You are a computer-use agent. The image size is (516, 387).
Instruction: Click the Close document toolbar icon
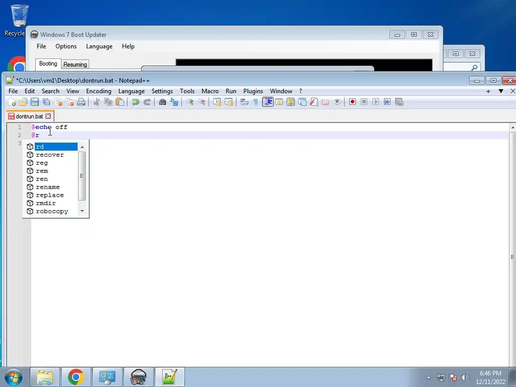click(x=58, y=102)
